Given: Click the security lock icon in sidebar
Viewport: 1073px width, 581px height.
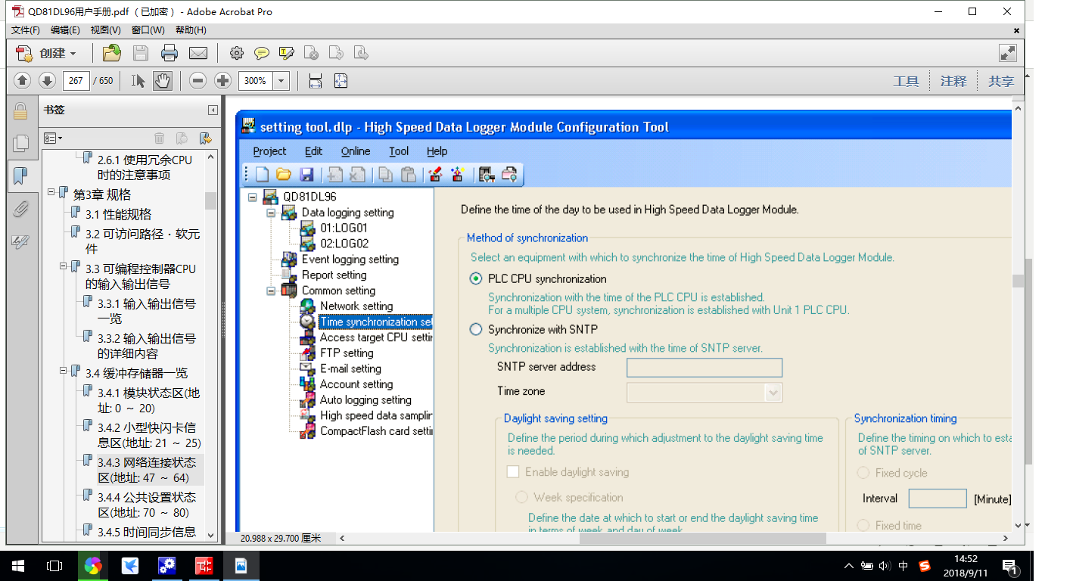Looking at the screenshot, I should coord(21,111).
